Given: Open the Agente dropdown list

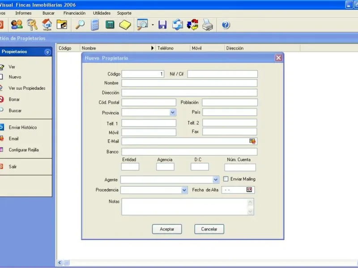Looking at the screenshot, I should pyautogui.click(x=216, y=180).
